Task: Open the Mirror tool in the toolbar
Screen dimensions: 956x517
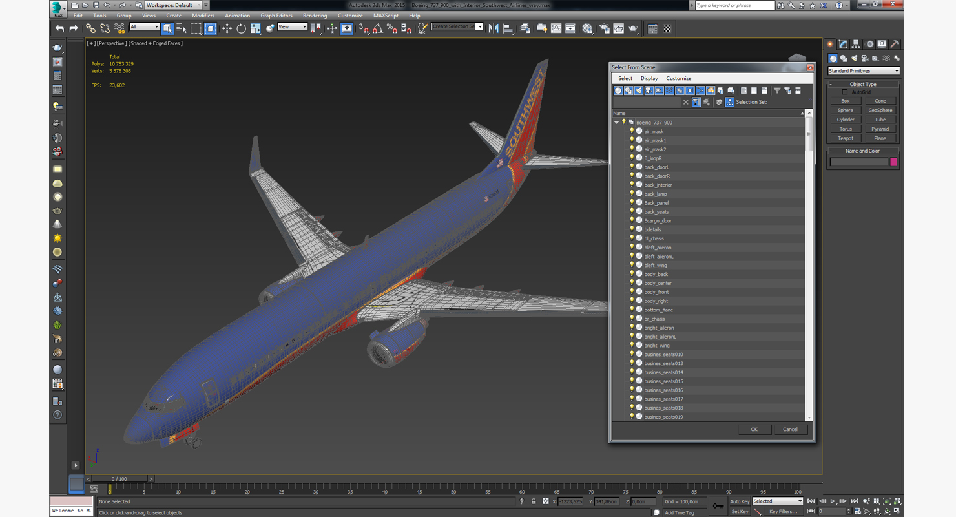Action: pos(494,28)
